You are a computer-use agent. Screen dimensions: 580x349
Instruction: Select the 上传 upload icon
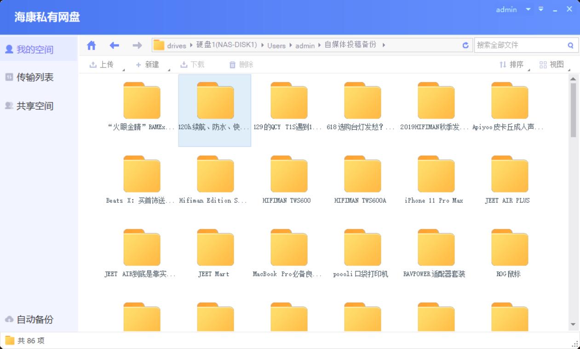point(92,64)
